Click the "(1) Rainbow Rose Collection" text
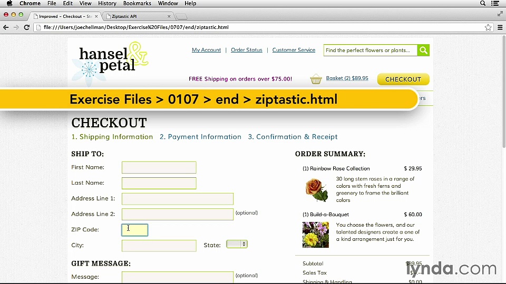506x284 pixels. coord(336,168)
